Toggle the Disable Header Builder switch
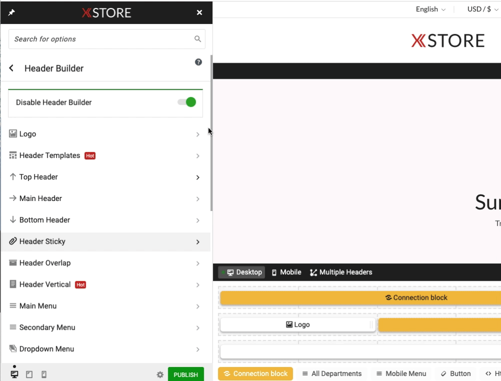This screenshot has width=501, height=381. click(187, 102)
